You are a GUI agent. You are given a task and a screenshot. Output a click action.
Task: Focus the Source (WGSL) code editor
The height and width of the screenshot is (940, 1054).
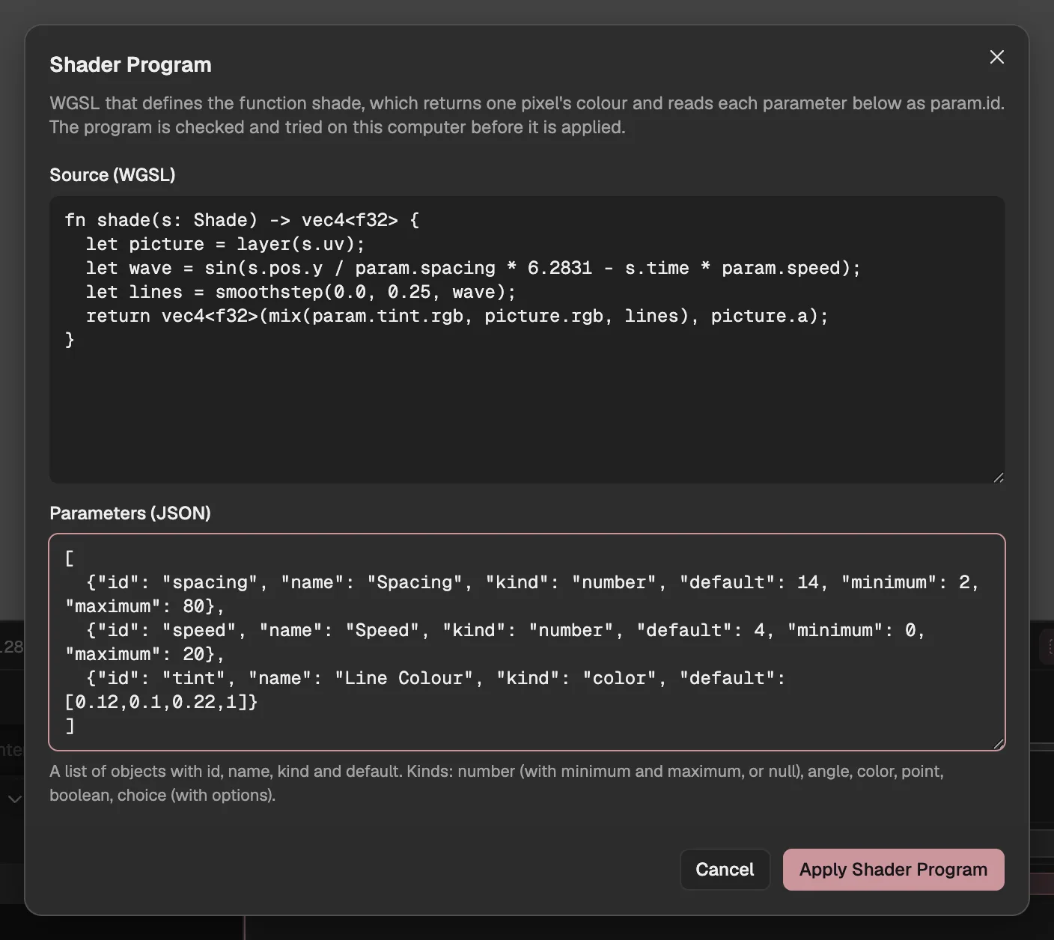pyautogui.click(x=527, y=340)
